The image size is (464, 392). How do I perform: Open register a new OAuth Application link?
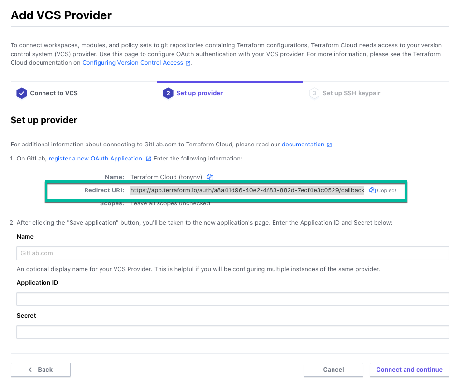coord(96,158)
